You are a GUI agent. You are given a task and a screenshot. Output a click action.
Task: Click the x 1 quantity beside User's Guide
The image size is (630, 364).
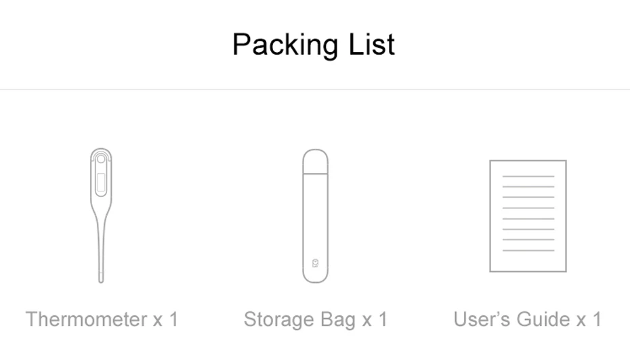(x=589, y=319)
